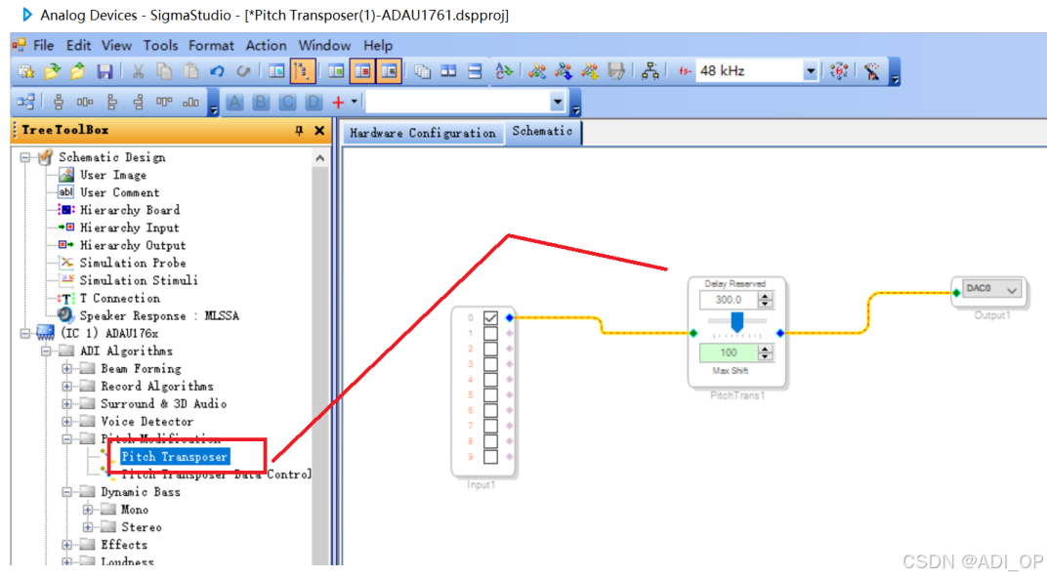The height and width of the screenshot is (578, 1047).
Task: Redo via the gray arrow icon
Action: (243, 71)
